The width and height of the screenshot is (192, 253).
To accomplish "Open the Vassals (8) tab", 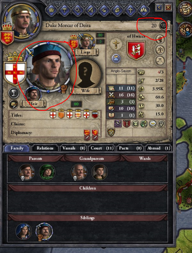I will (x=74, y=148).
